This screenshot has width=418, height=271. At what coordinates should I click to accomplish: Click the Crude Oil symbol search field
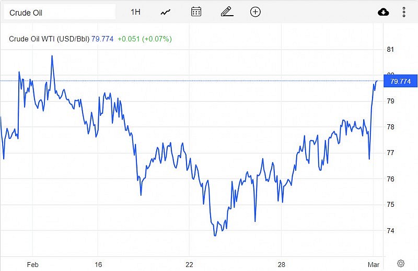tap(59, 11)
